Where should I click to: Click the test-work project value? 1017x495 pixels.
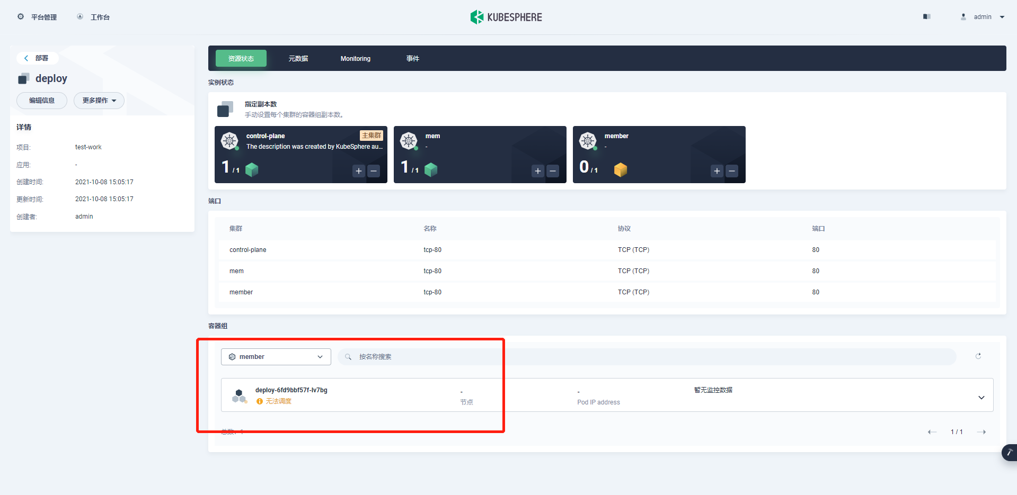tap(89, 147)
